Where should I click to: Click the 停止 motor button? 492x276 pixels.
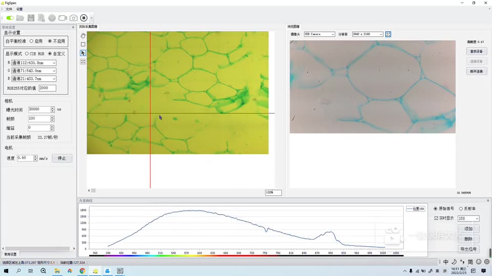coord(62,158)
